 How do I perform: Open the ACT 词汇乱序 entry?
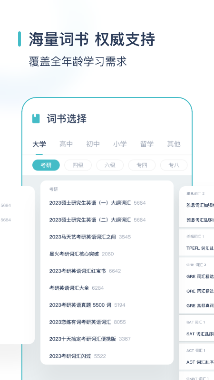[200, 362]
